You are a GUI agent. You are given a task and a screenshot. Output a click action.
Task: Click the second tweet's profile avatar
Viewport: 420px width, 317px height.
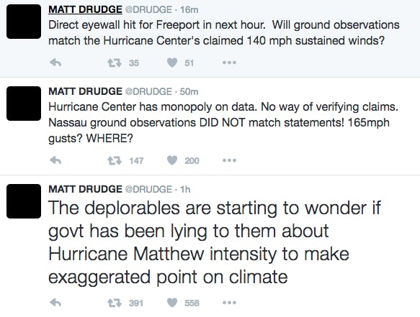point(24,104)
